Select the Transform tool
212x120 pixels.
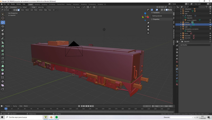click(x=3, y=34)
